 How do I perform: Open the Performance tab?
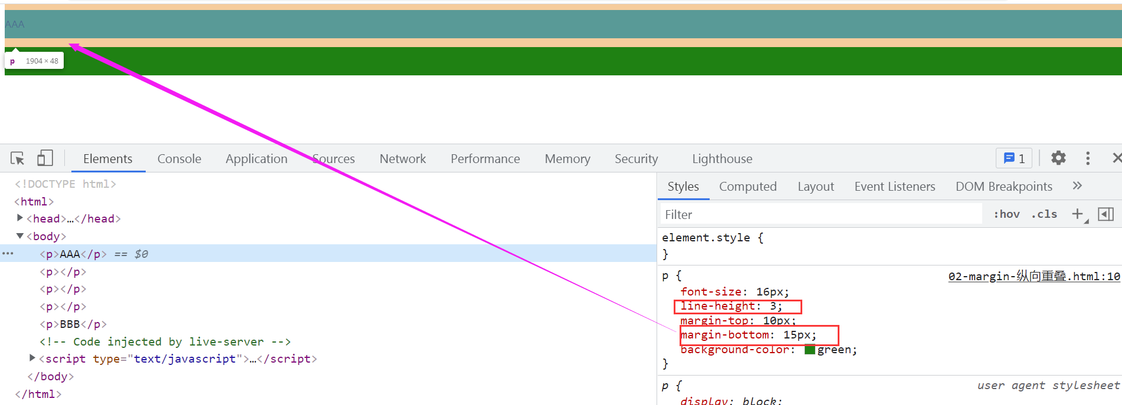pos(485,159)
